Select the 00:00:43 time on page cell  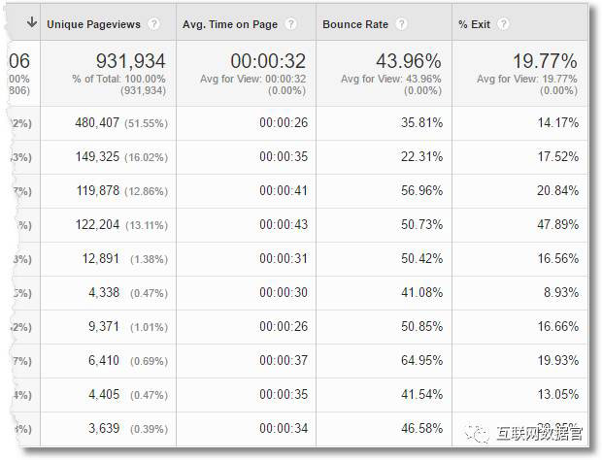(x=283, y=225)
